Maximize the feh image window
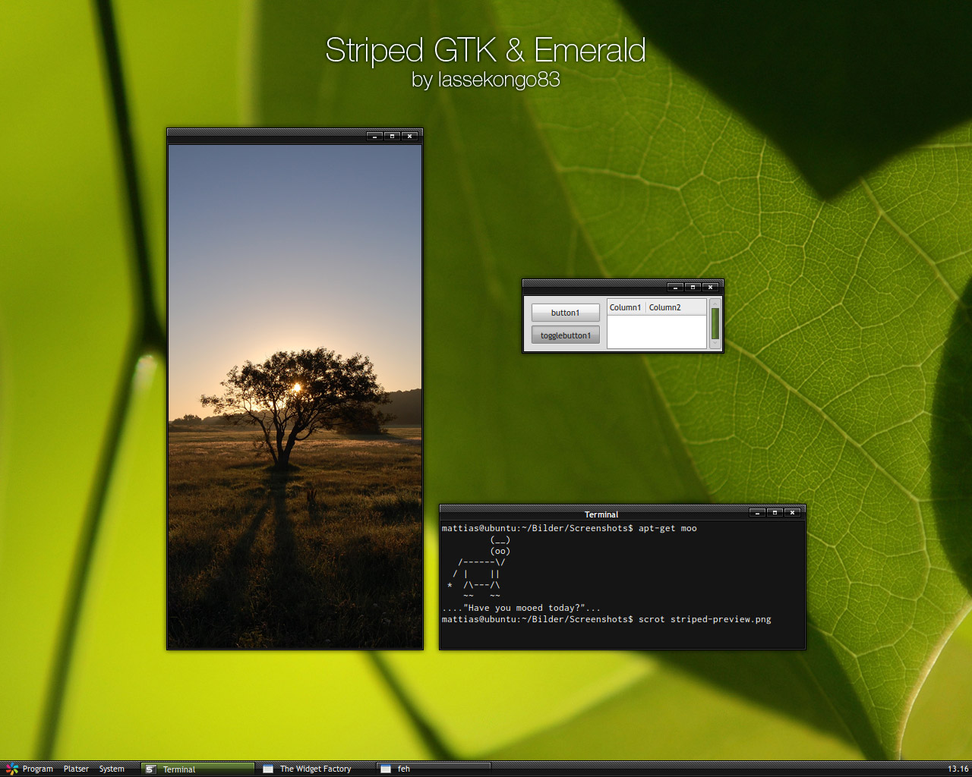This screenshot has height=777, width=972. pyautogui.click(x=392, y=137)
